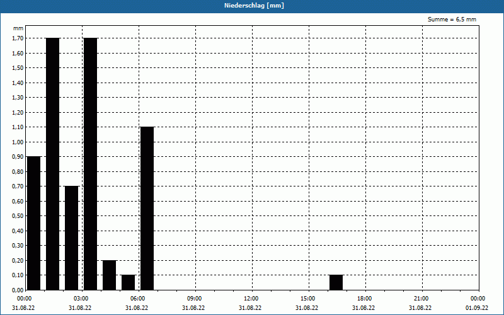
Task: Select the 1,70 mm bar before 03:00
Action: click(x=53, y=164)
